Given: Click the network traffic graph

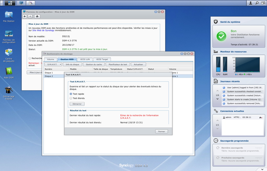Looking at the screenshot, I should (x=247, y=65).
